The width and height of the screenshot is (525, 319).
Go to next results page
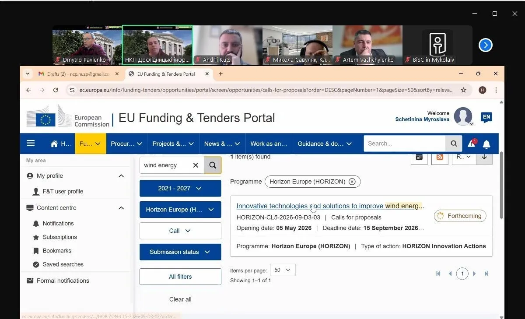coord(474,274)
